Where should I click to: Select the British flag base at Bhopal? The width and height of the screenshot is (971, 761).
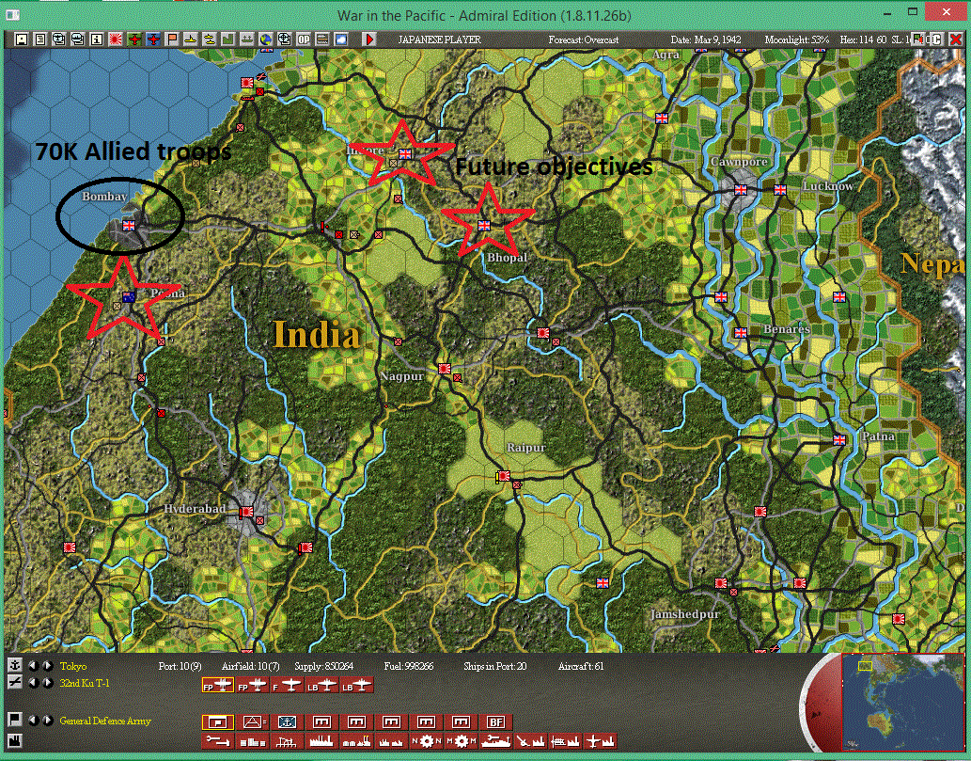pos(484,226)
